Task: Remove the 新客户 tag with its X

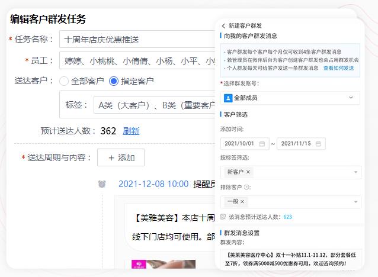Action: pyautogui.click(x=248, y=172)
